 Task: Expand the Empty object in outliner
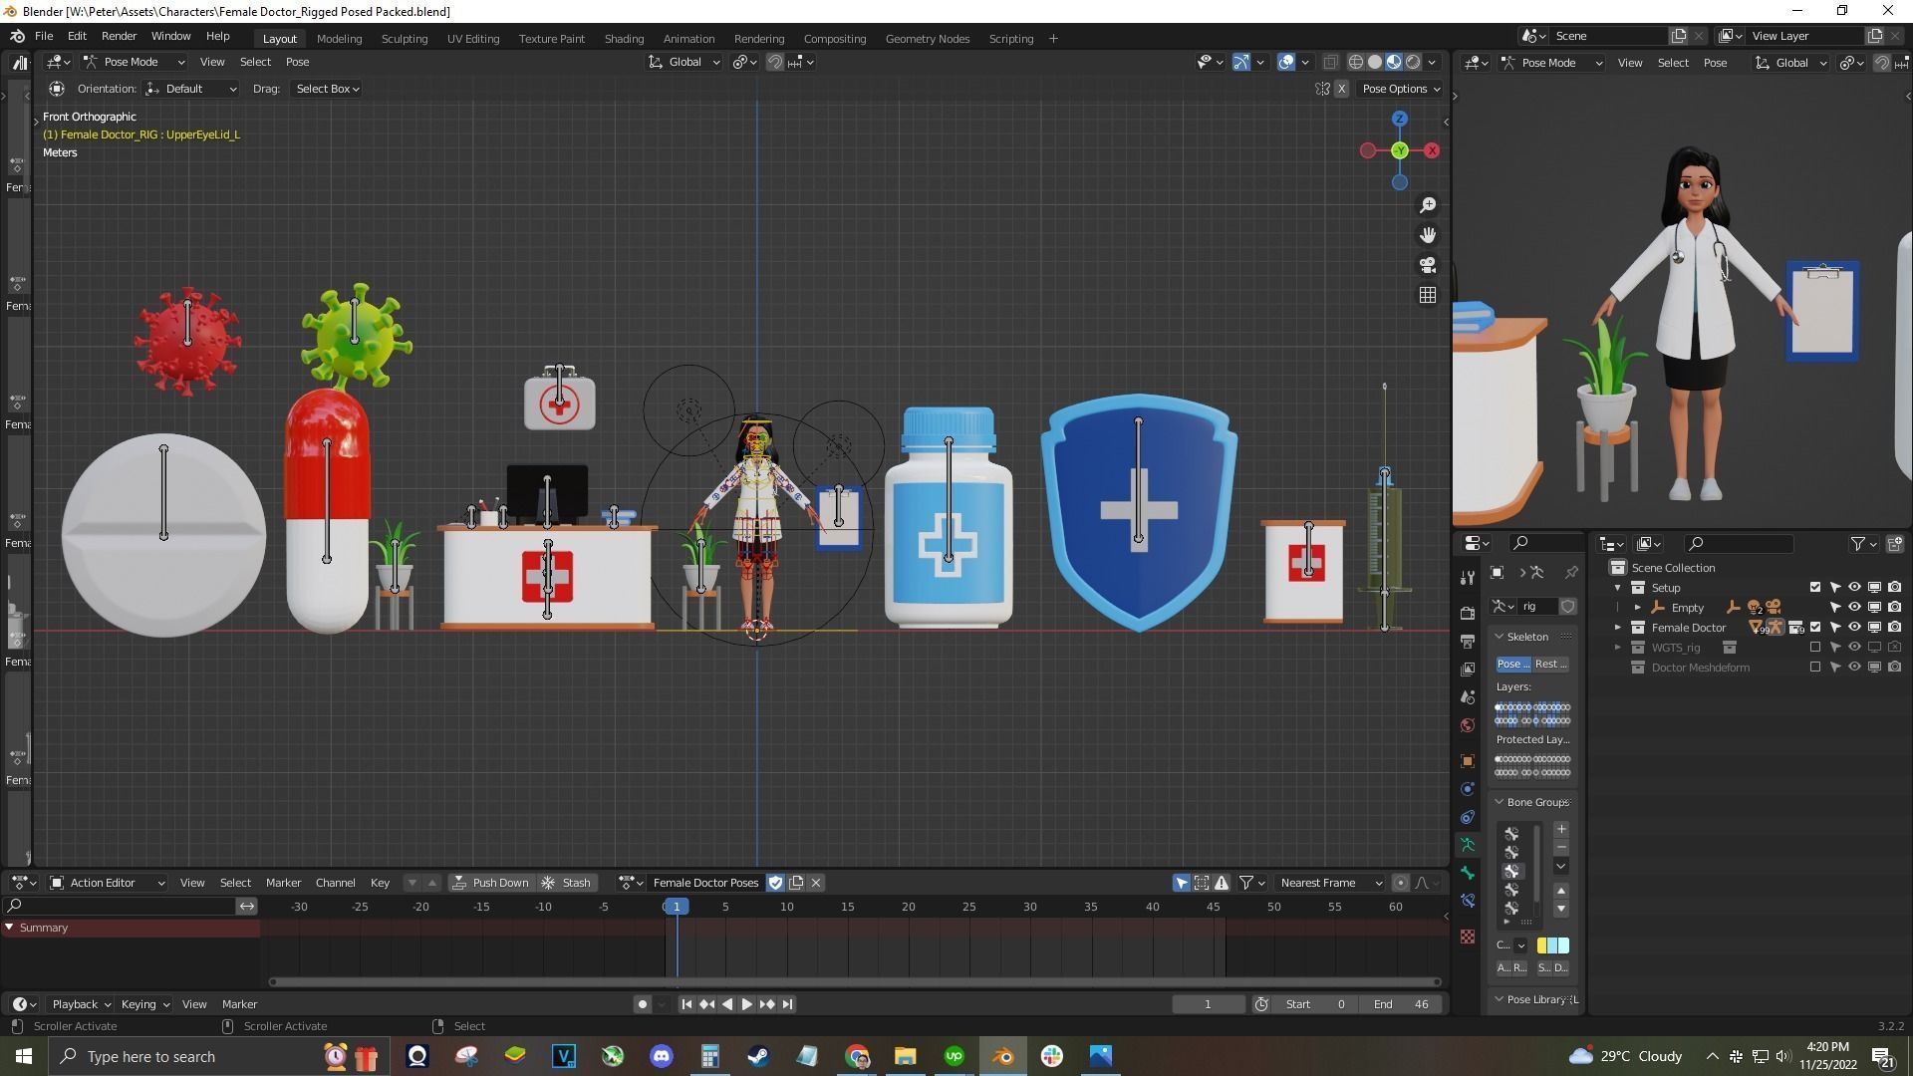coord(1638,608)
